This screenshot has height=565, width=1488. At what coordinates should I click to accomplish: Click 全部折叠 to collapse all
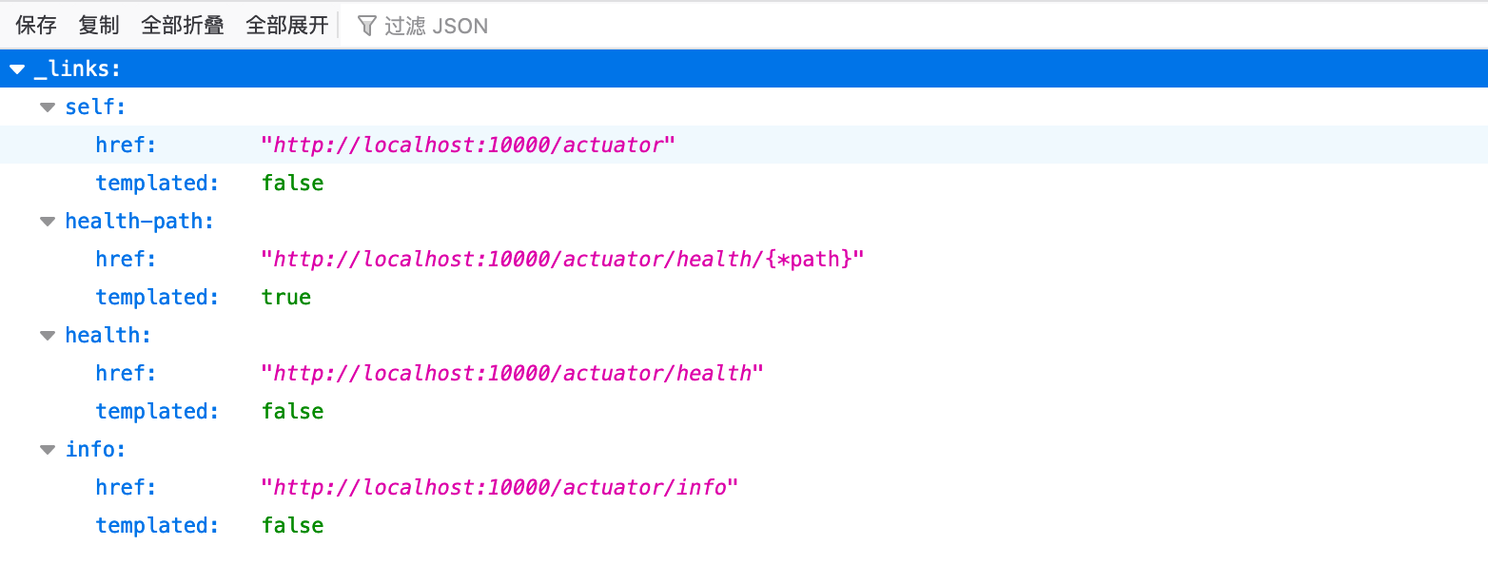183,26
